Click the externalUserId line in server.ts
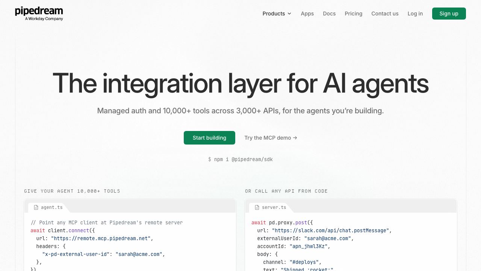Screen dimensions: 481x271 pyautogui.click(x=306, y=238)
